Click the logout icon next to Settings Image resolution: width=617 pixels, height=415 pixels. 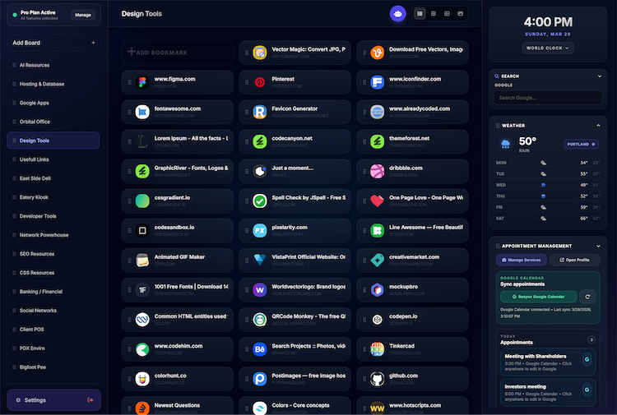[x=90, y=400]
